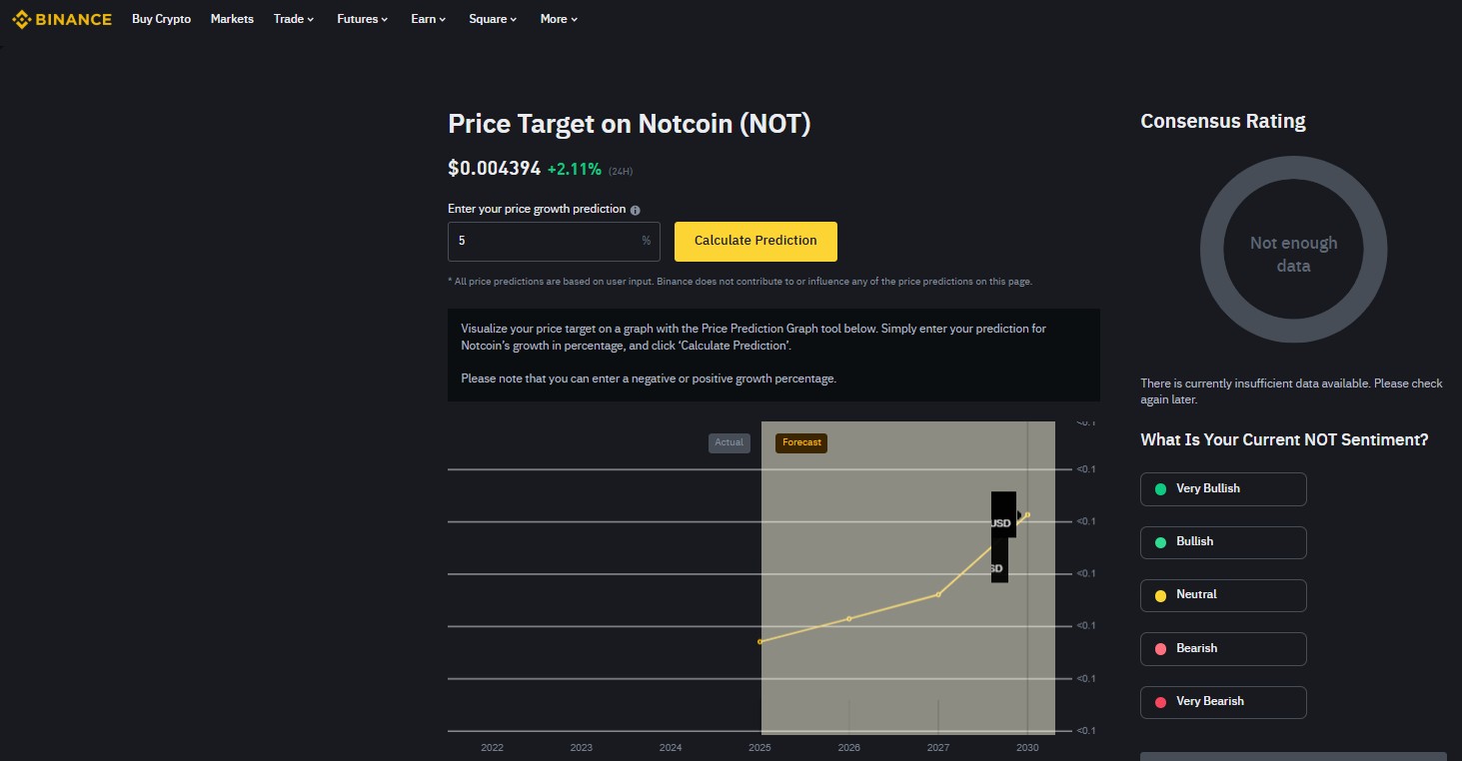Expand the Square dropdown menu
The width and height of the screenshot is (1462, 761).
[493, 19]
